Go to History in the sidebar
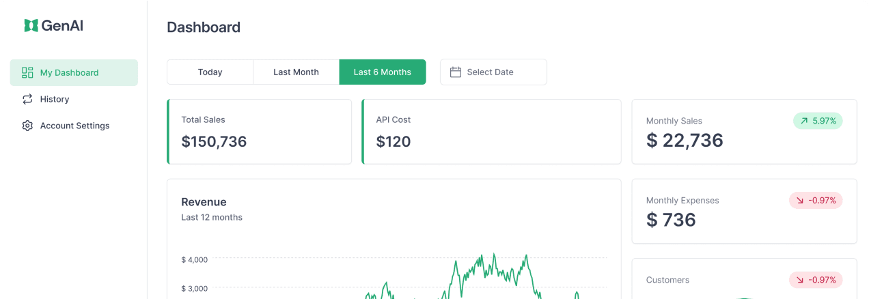869x299 pixels. (55, 99)
